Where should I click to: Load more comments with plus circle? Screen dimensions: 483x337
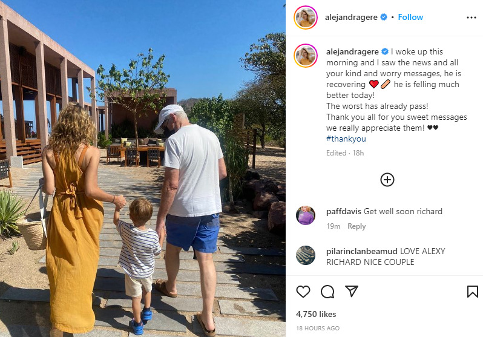[387, 180]
